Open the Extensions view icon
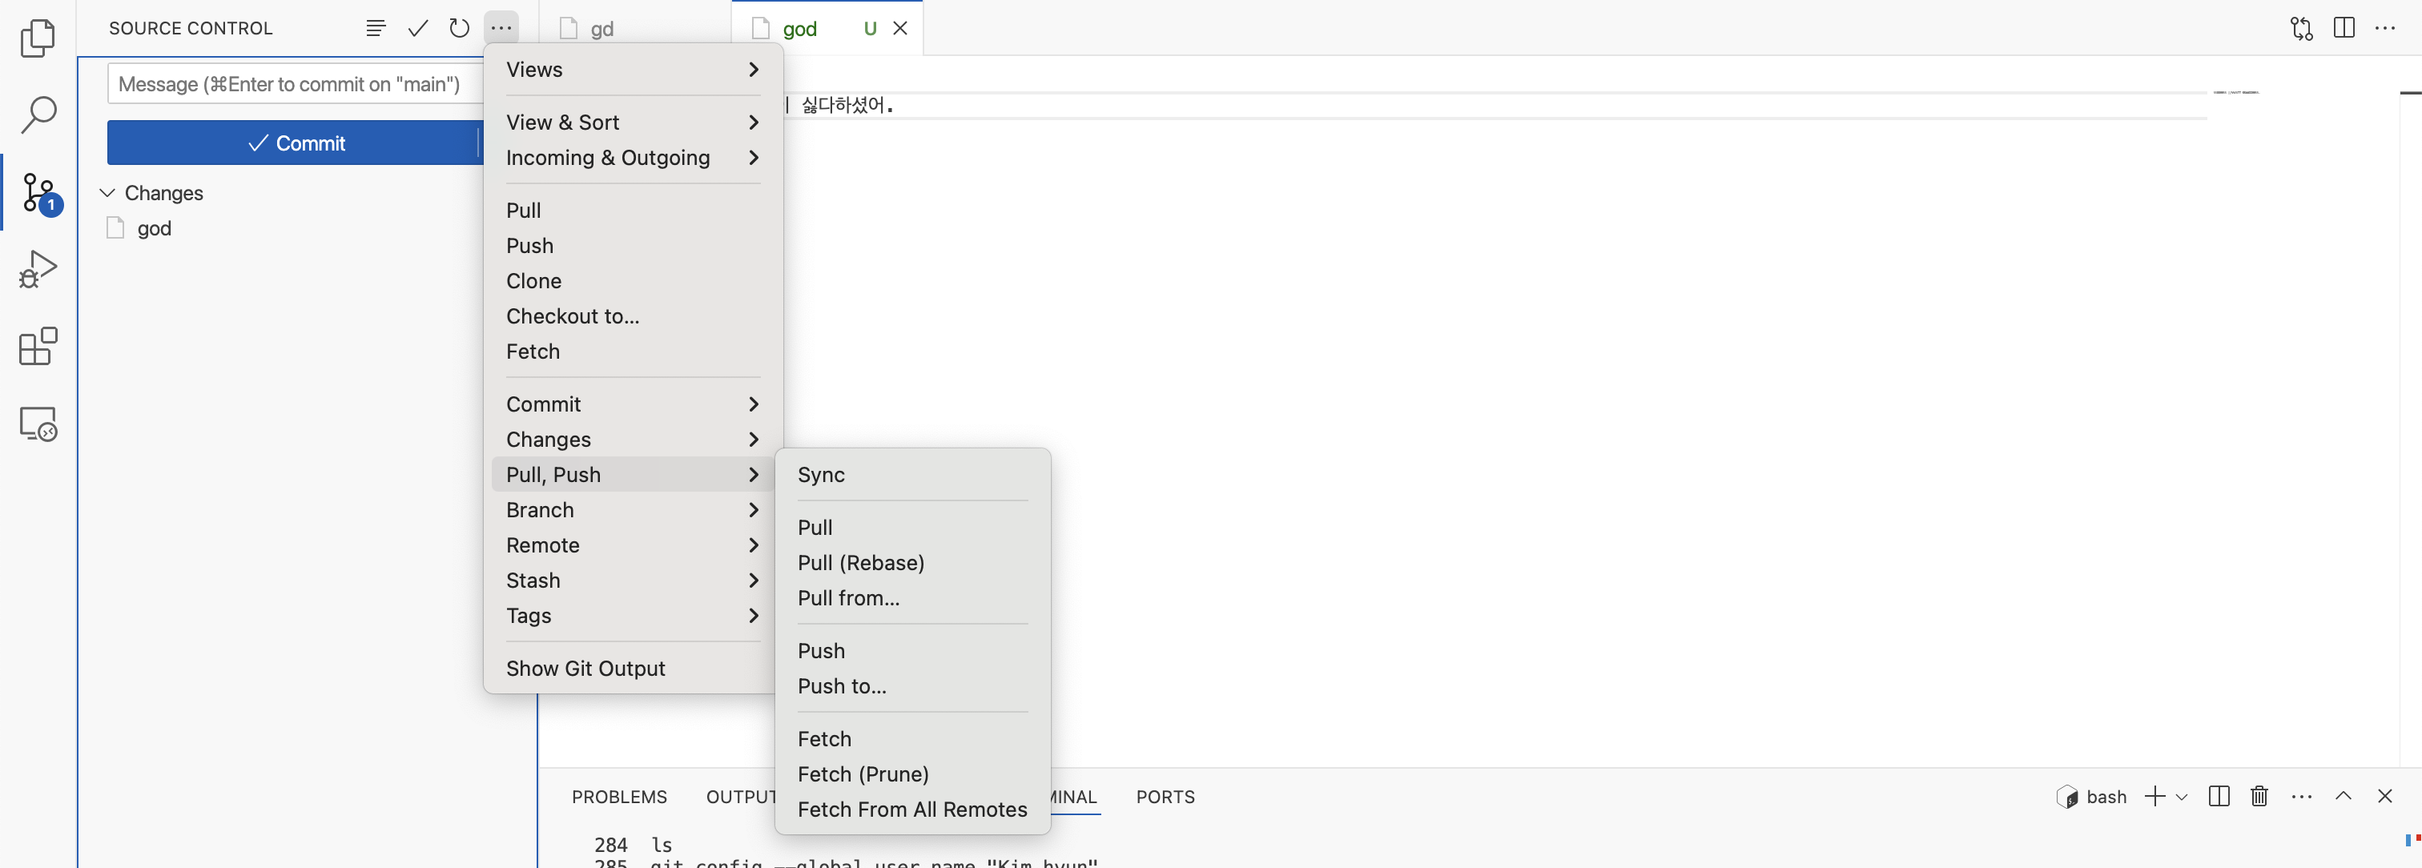 38,346
